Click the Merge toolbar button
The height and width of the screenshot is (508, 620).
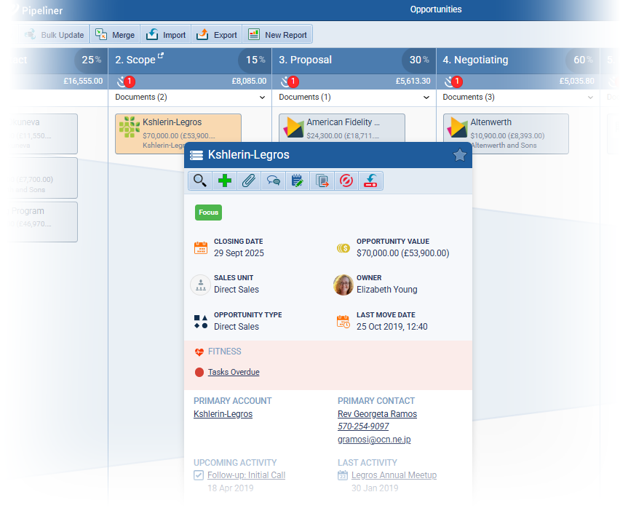[x=115, y=35]
